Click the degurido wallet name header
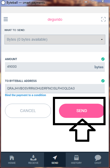The height and width of the screenshot is (168, 110). [x=55, y=19]
